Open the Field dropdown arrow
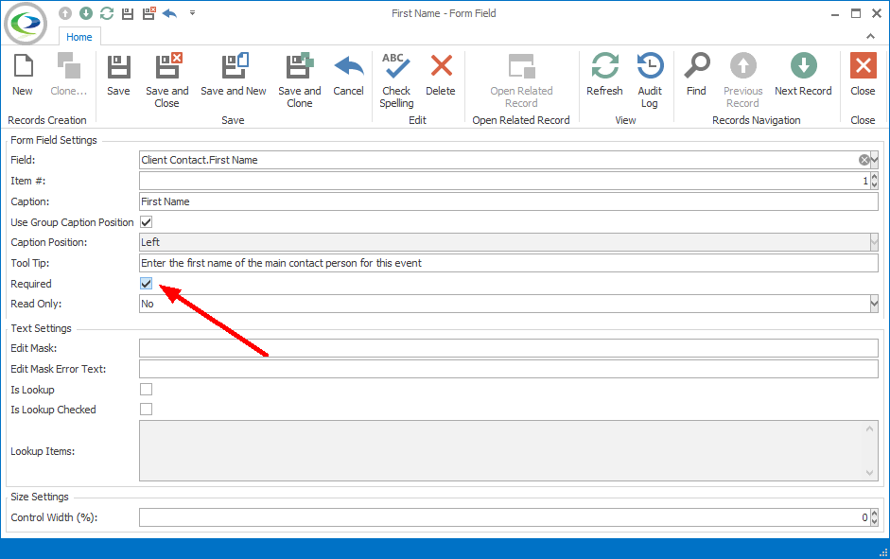 click(874, 160)
